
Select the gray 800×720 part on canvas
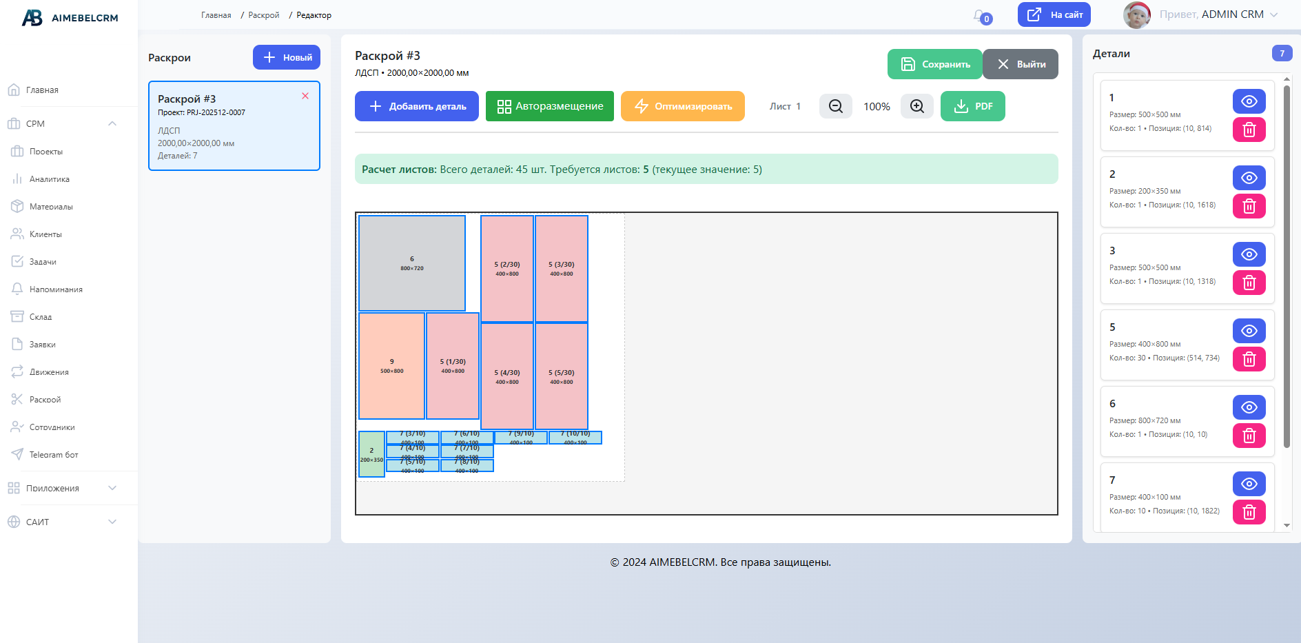412,263
